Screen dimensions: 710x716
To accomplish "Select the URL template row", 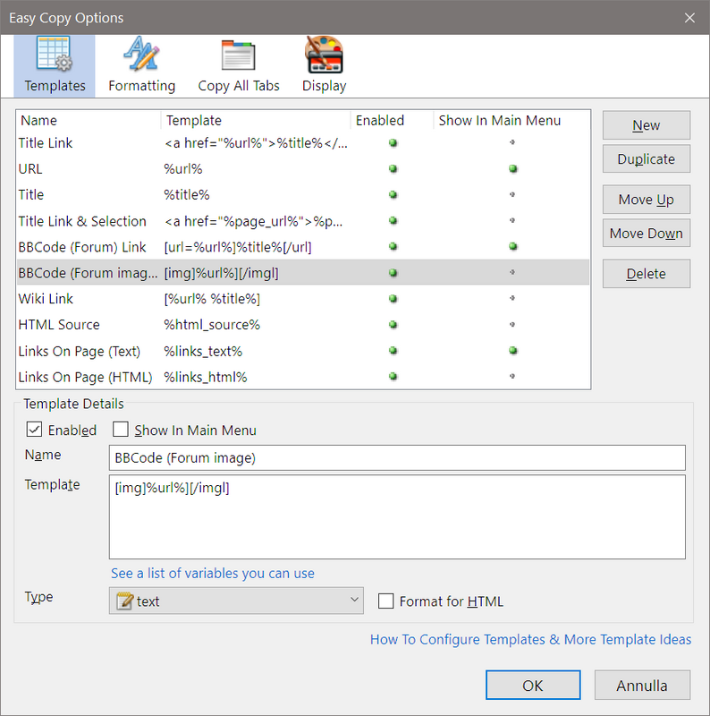I will pos(303,169).
